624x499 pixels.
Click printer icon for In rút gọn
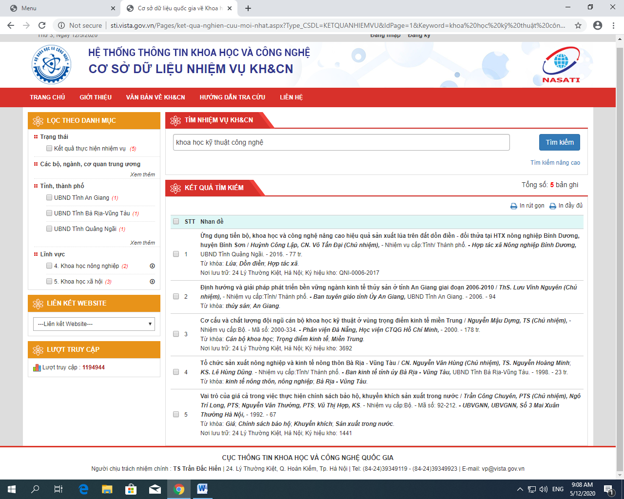coord(513,206)
